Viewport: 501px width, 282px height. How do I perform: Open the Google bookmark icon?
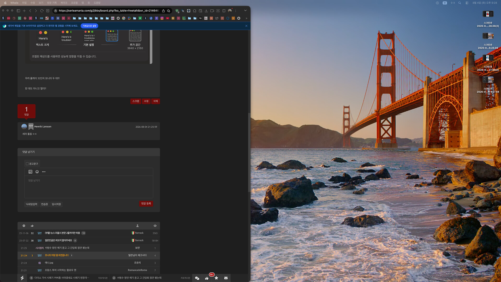pos(124,18)
